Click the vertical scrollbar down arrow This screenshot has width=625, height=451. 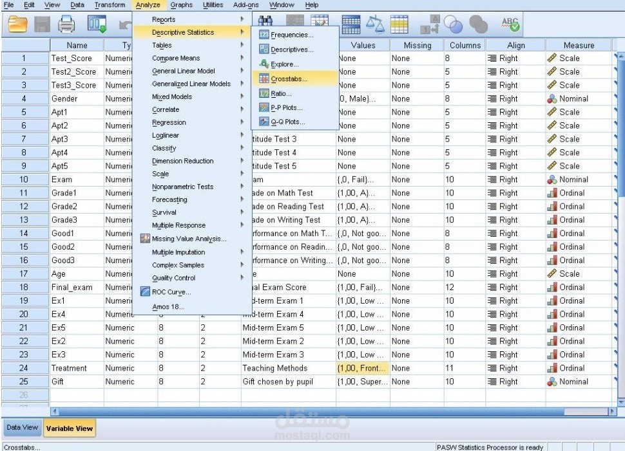coord(620,403)
